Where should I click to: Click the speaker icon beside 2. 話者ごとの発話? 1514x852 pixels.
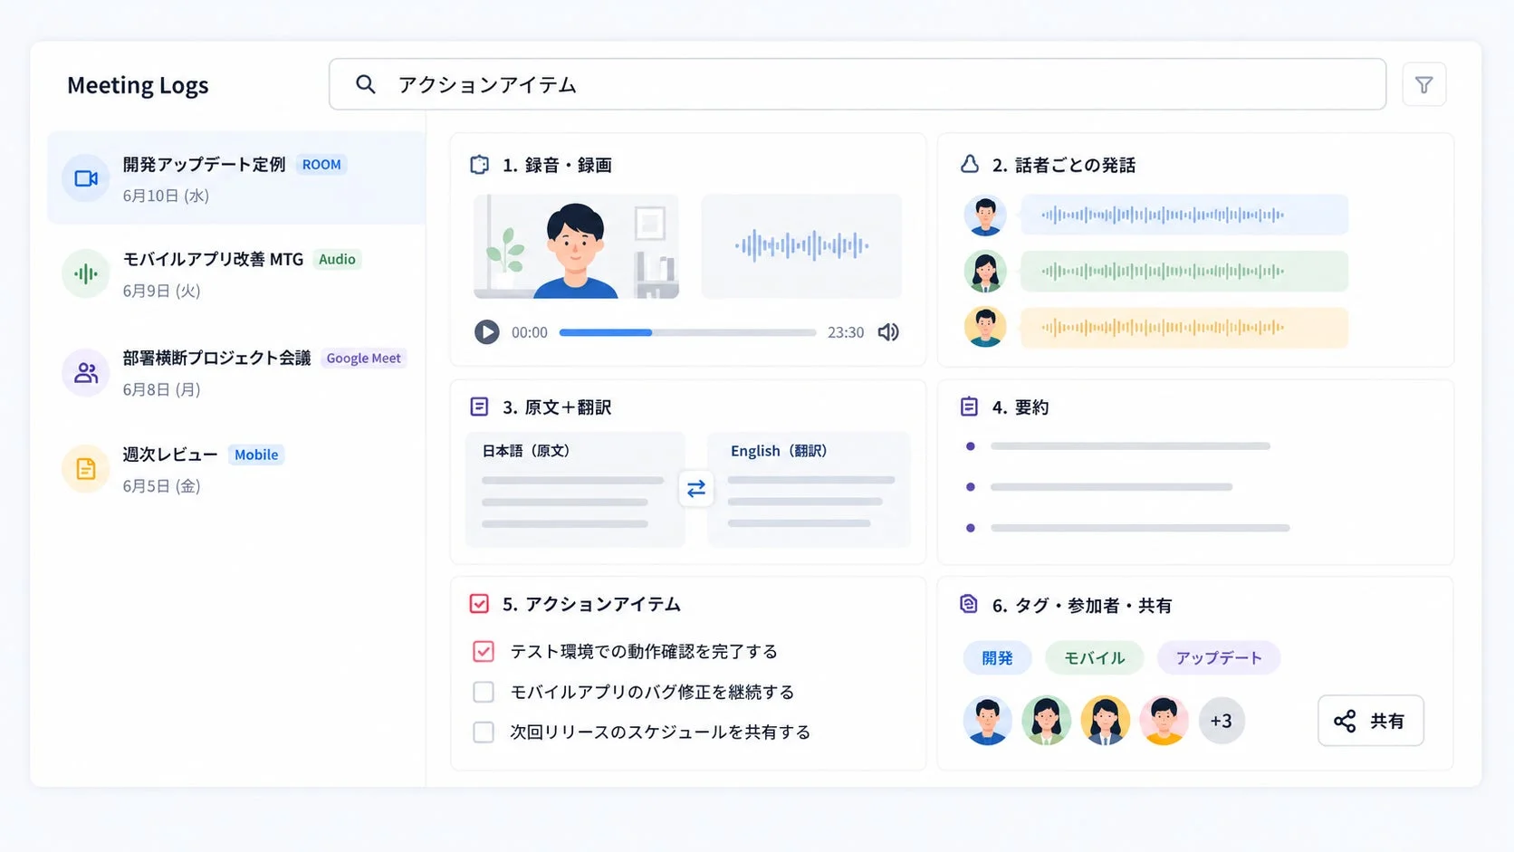(969, 164)
